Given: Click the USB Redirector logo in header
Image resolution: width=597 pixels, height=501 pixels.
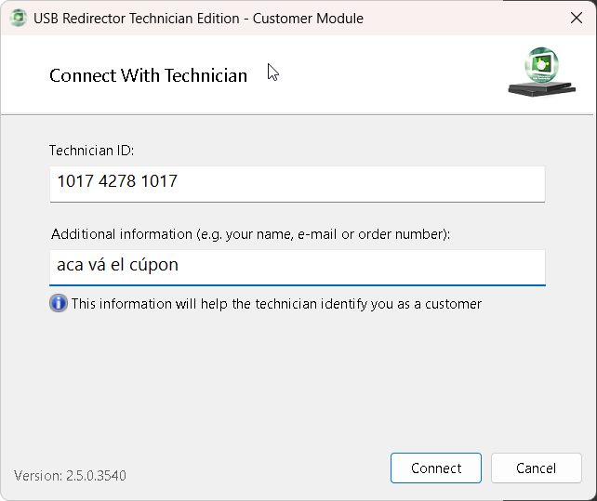Looking at the screenshot, I should click(x=542, y=72).
